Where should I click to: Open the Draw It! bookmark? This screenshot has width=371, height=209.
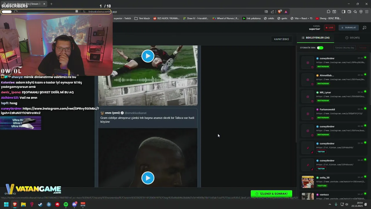tap(196, 18)
